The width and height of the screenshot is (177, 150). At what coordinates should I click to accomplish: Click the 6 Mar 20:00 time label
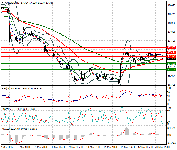[x=42, y=147]
